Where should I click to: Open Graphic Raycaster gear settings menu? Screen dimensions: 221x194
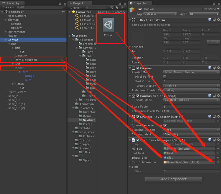pyautogui.click(x=218, y=117)
